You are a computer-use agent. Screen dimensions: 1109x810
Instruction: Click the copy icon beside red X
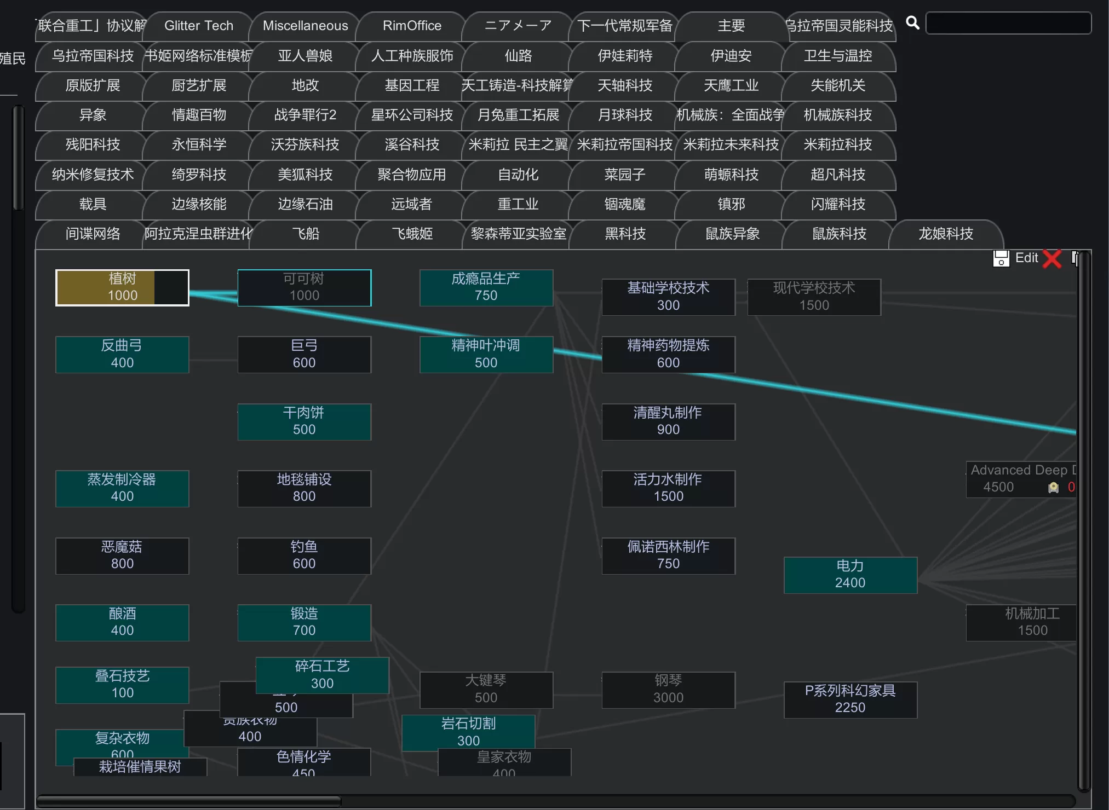(1074, 258)
